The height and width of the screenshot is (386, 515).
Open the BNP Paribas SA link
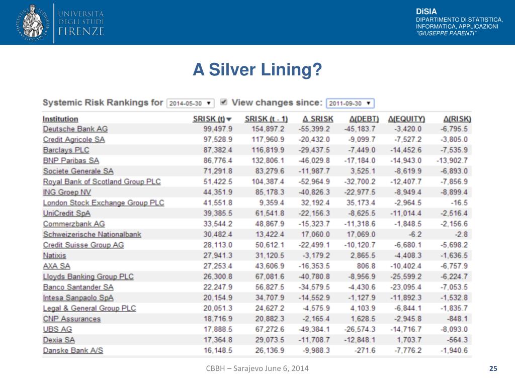[x=71, y=160]
